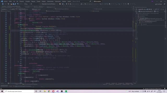The image size is (167, 93).
Task: Collapse the destructor region at line 44
Action: tap(10, 73)
